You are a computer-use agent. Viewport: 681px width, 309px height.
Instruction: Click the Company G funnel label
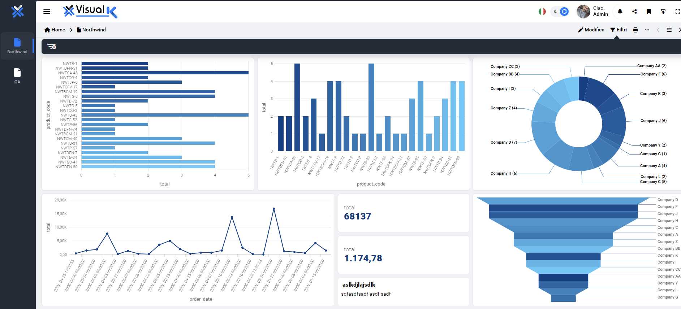pos(668,297)
